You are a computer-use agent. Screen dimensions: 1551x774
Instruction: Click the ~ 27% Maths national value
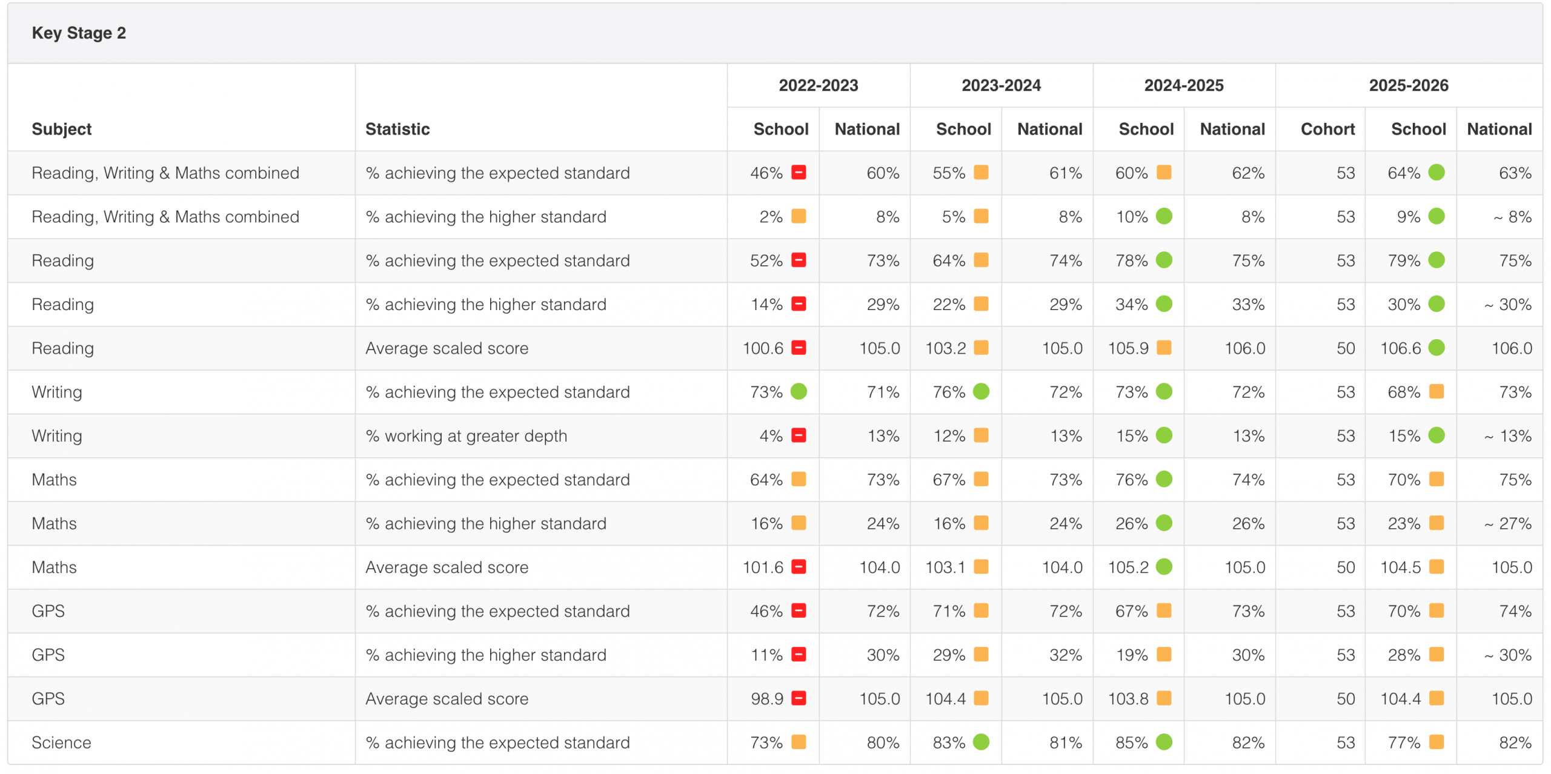coord(1507,523)
